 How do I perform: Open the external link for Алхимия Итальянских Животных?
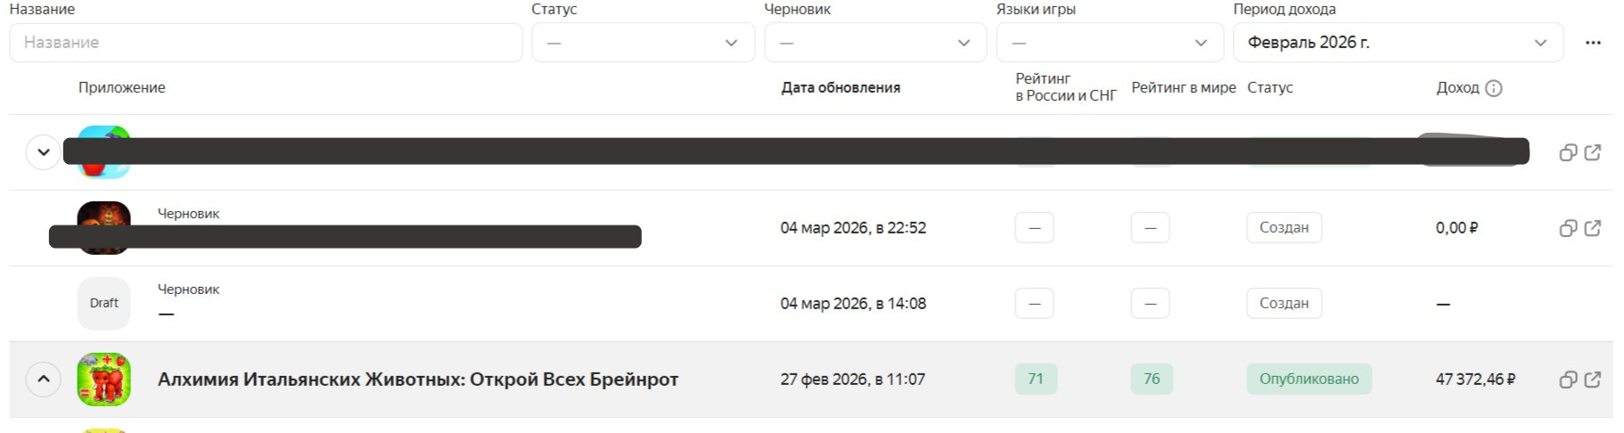1593,380
